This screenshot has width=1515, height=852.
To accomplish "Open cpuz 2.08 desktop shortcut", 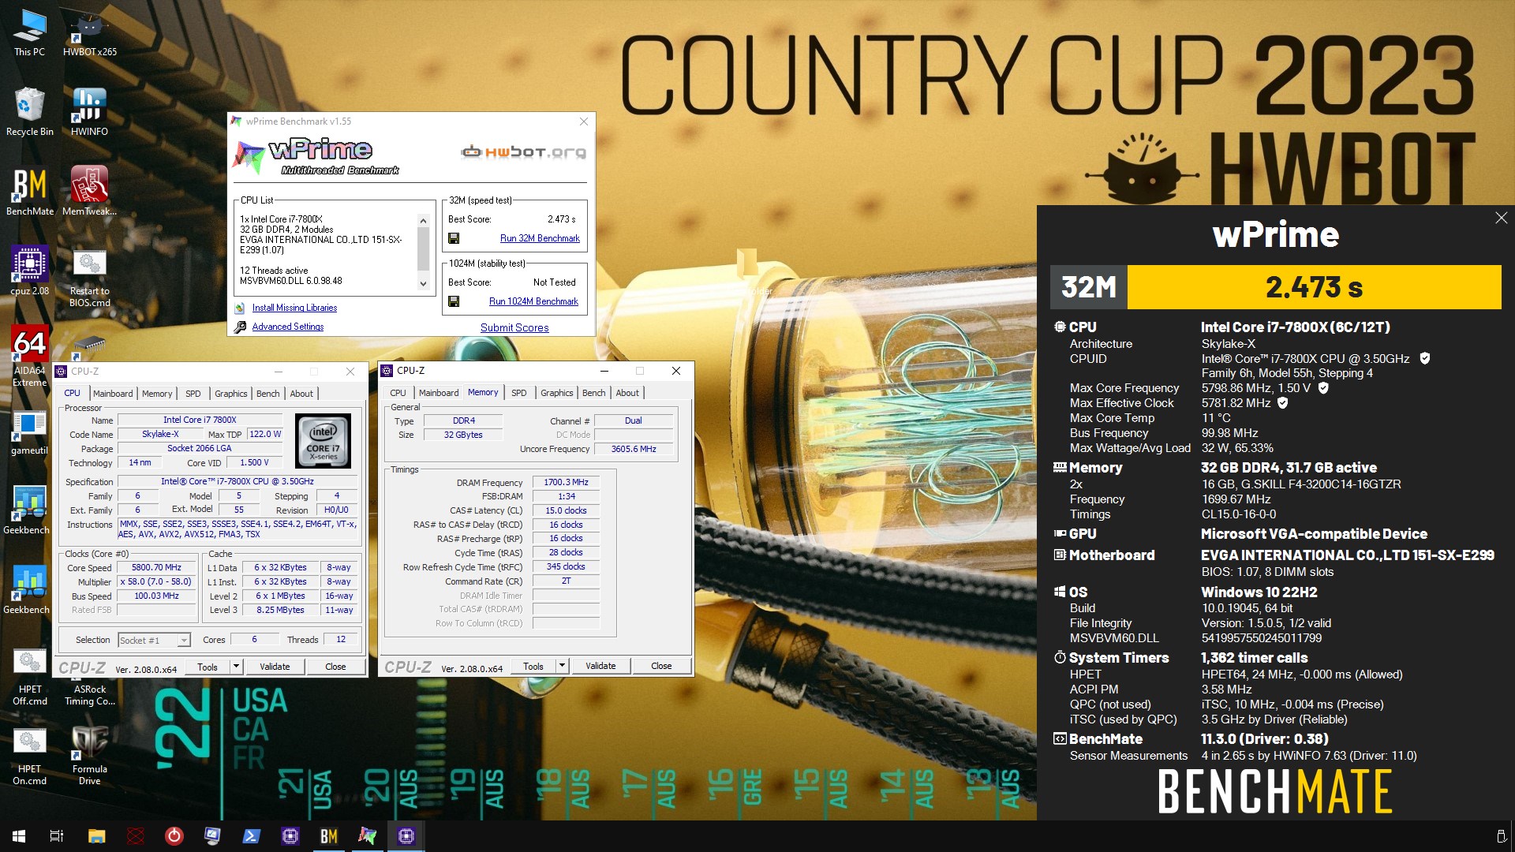I will [29, 271].
